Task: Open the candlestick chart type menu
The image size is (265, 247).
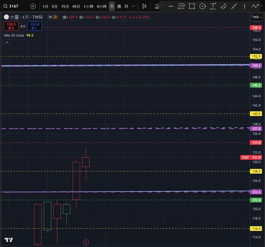Action: pos(144,6)
